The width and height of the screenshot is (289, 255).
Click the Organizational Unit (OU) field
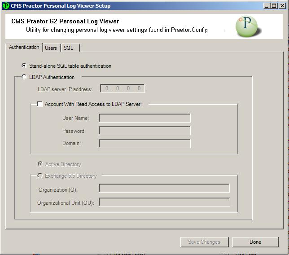point(164,202)
